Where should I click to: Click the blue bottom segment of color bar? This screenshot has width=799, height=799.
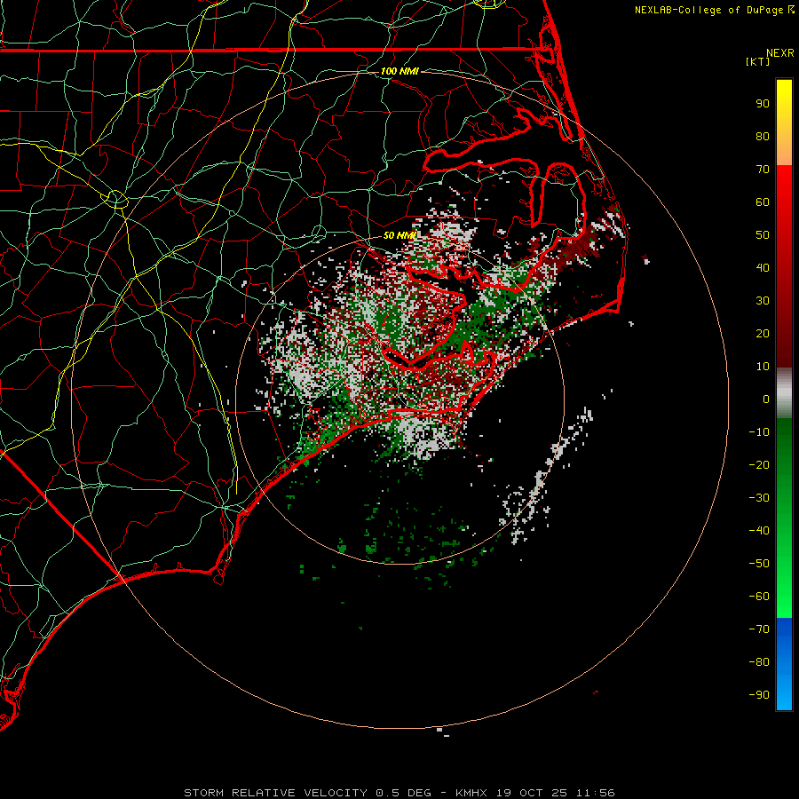[x=784, y=663]
